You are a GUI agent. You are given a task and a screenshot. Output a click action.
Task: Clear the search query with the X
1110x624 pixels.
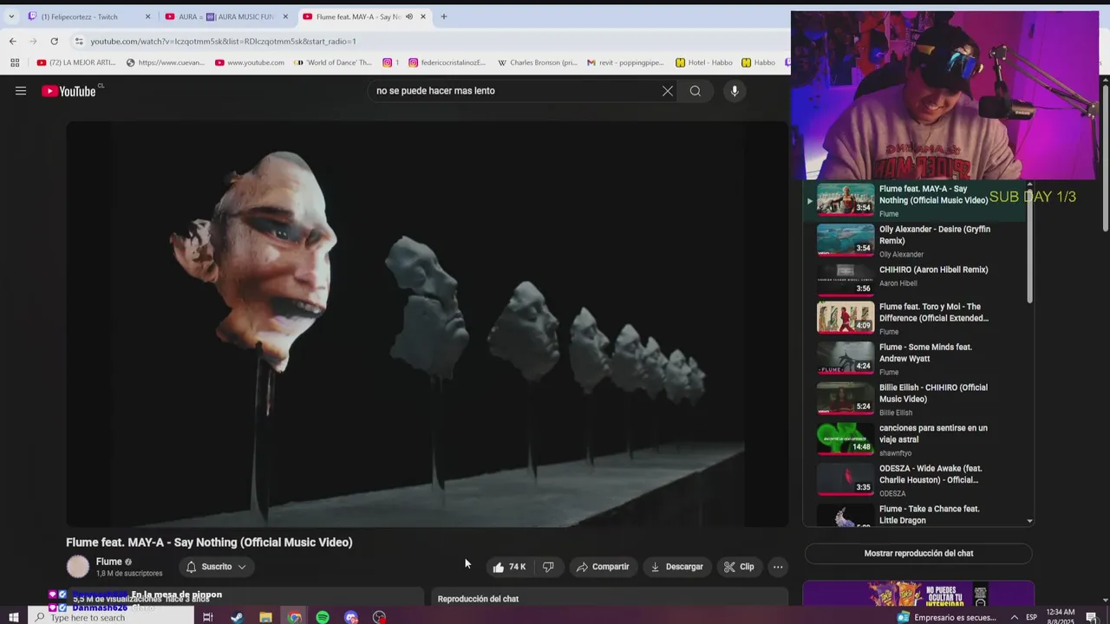(668, 91)
